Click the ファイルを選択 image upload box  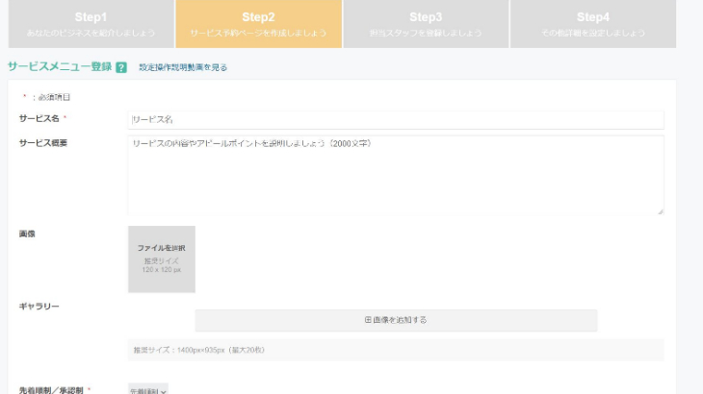162,259
